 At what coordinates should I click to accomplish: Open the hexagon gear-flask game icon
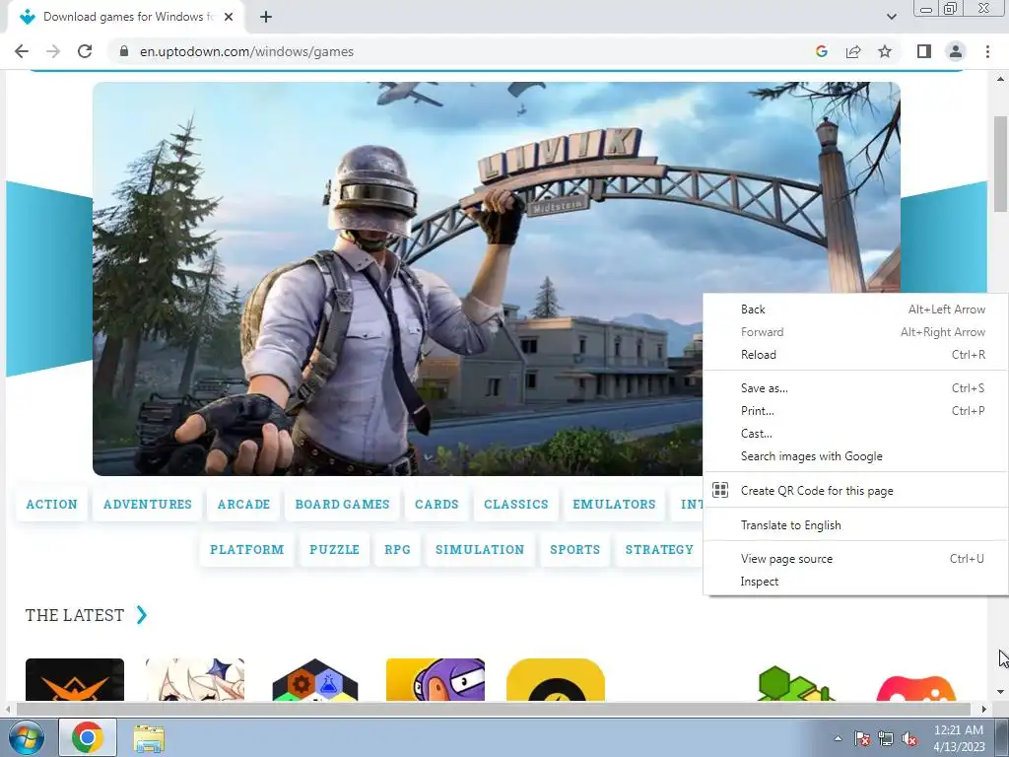[x=315, y=679]
